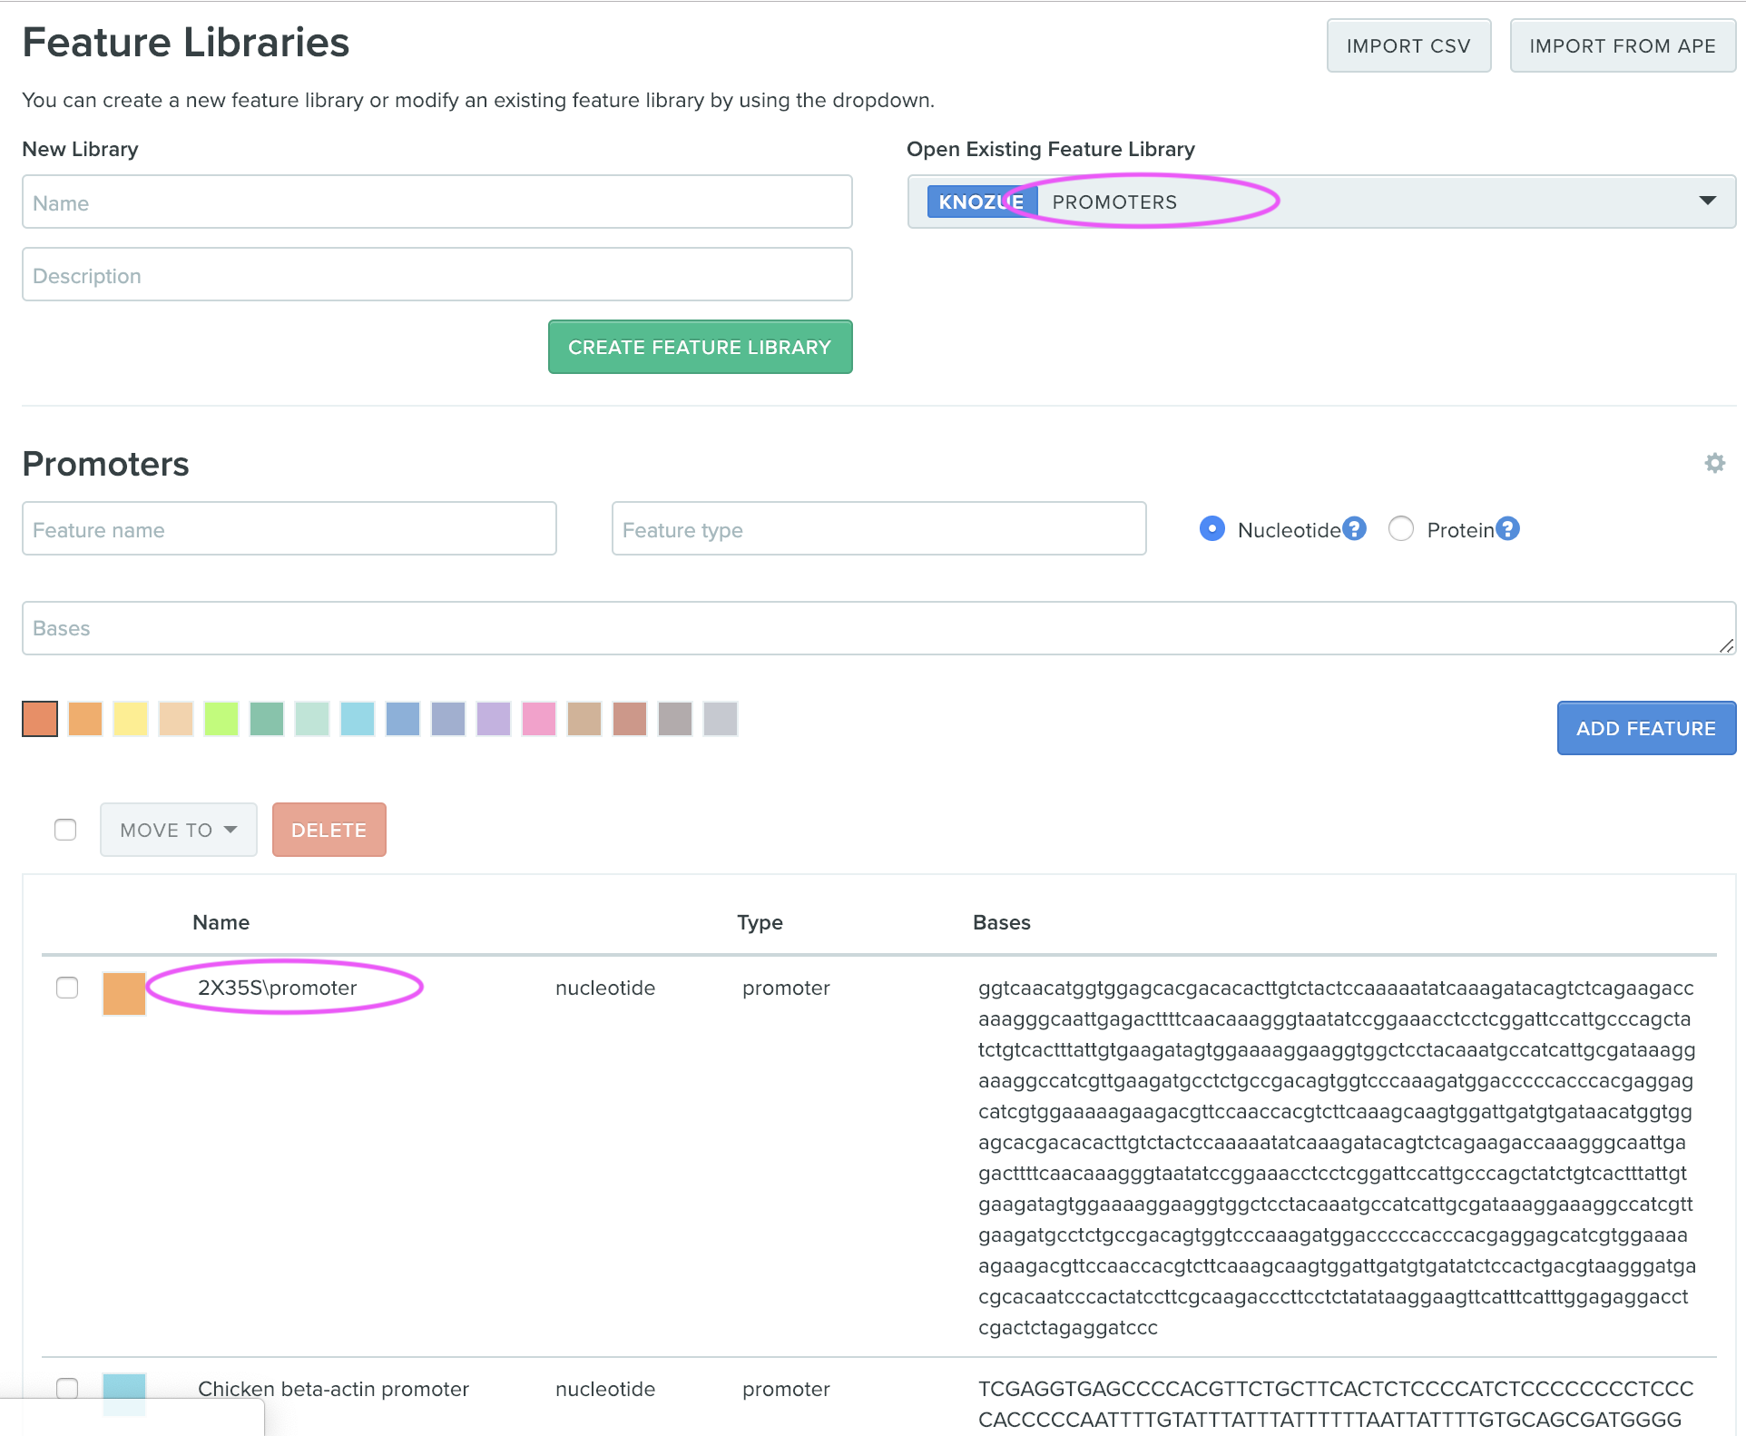Open the MOVE TO dropdown
1746x1436 pixels.
178,829
